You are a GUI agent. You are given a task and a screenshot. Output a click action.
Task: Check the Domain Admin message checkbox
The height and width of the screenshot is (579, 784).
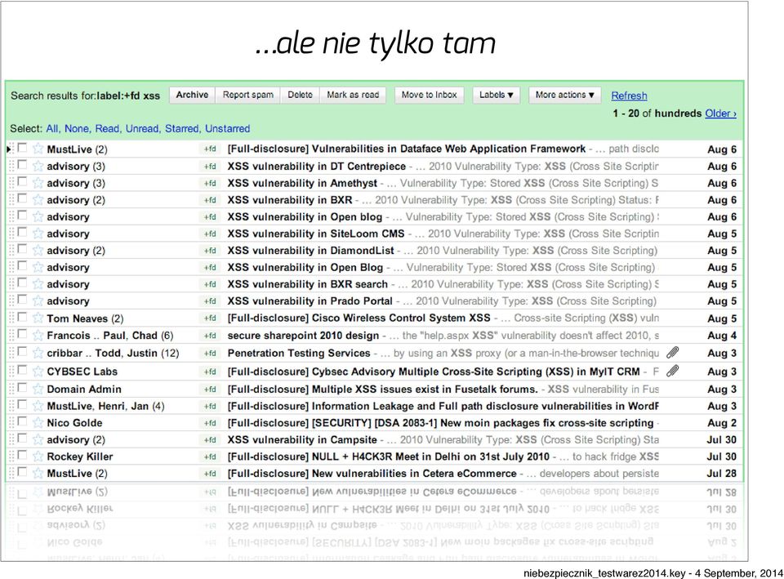point(22,388)
